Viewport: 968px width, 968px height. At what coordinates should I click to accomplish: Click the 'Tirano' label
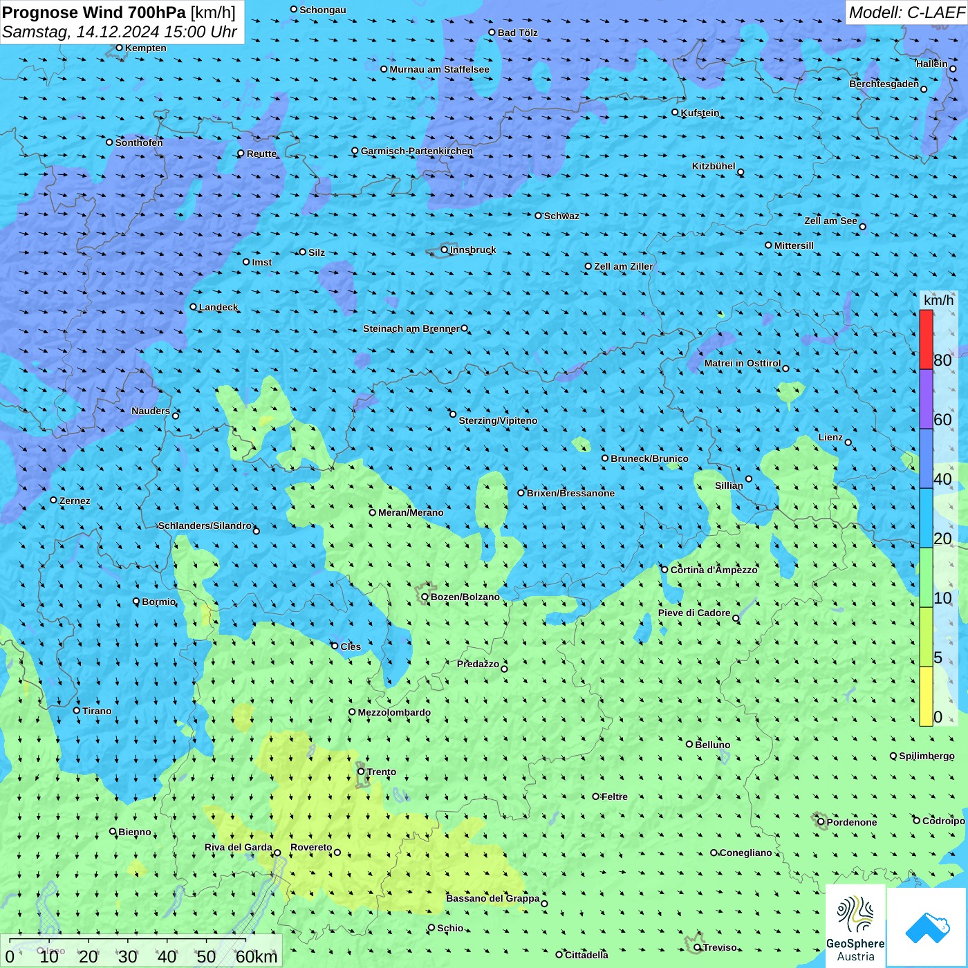tap(97, 711)
